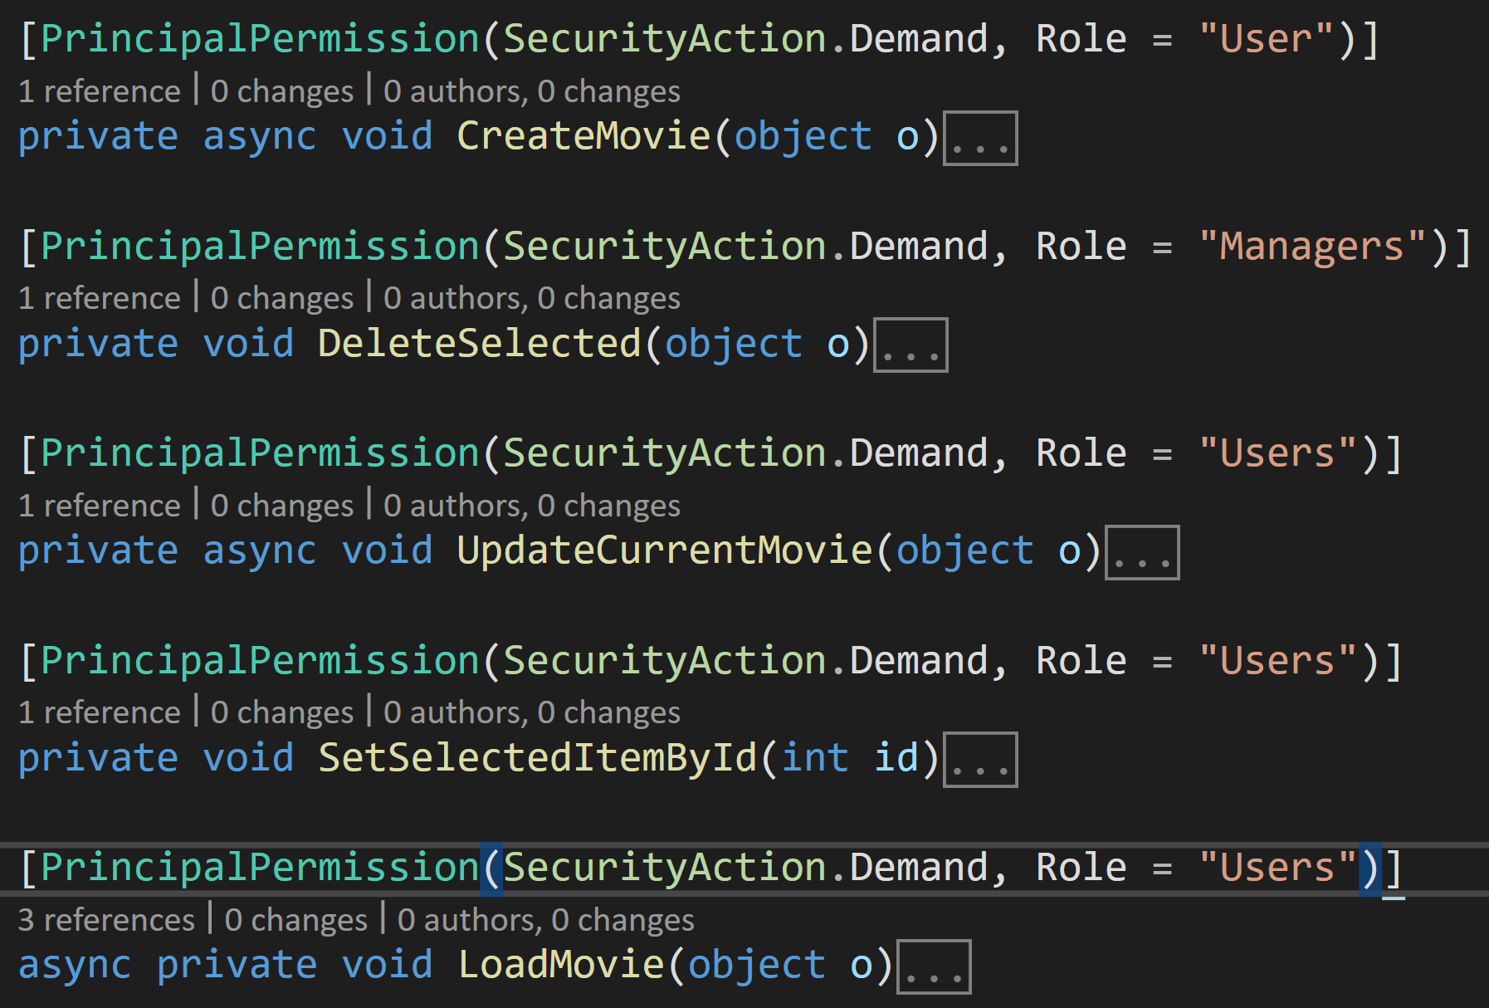Click the DeleteSelected method name
The height and width of the screenshot is (1008, 1489).
480,344
